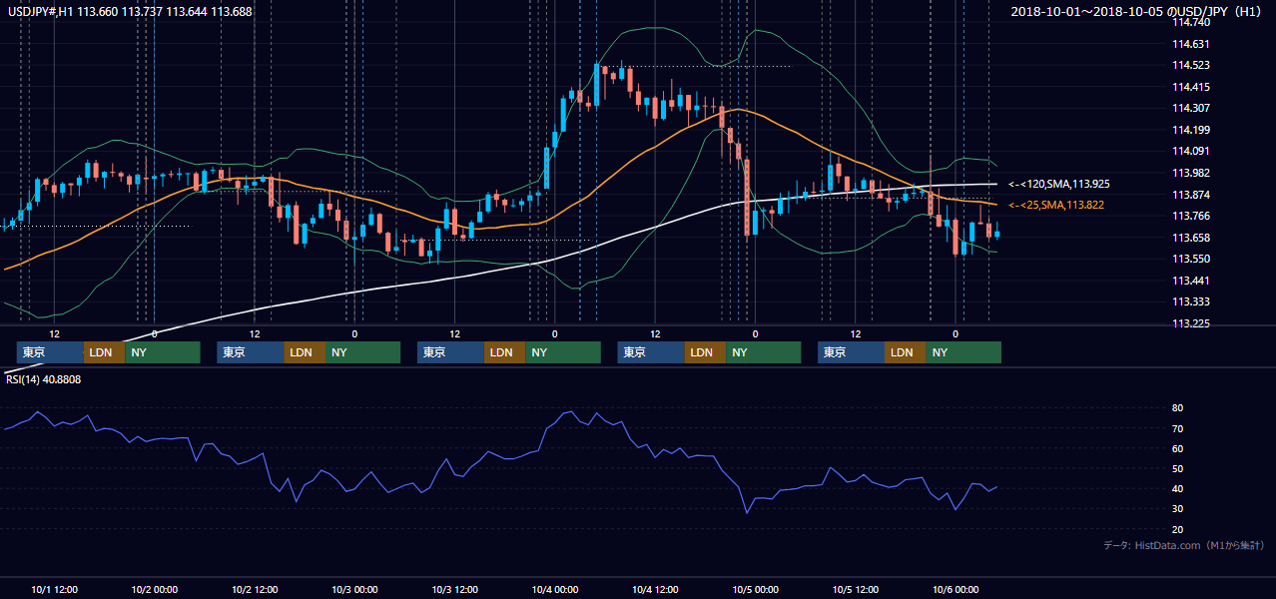
Task: Pick RSI axis level 40
Action: [x=1177, y=488]
